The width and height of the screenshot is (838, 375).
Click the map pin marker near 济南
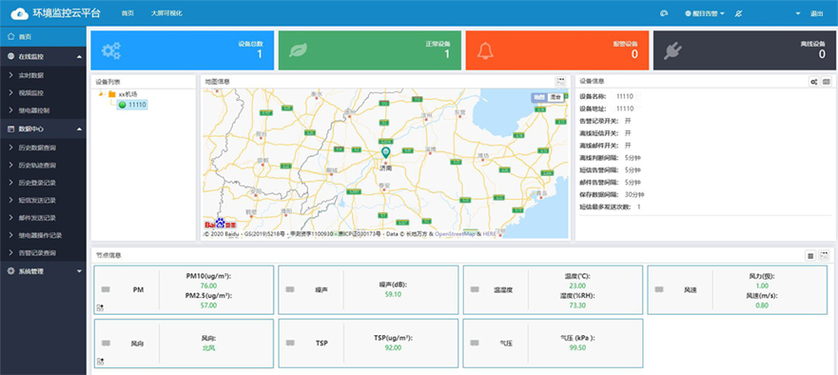coord(386,152)
